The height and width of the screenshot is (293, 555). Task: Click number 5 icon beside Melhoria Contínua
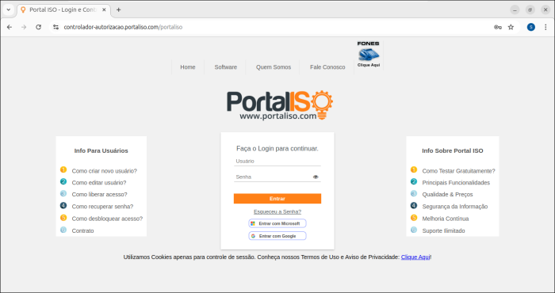(x=414, y=218)
